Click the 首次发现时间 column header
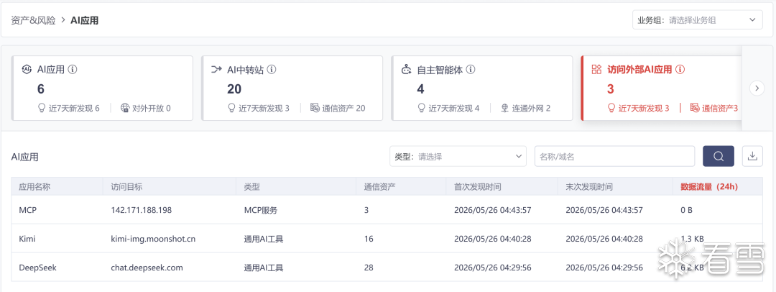 coord(478,187)
